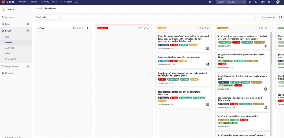Open Merge Requests icon in top navbar
Image resolution: width=284 pixels, height=138 pixels.
coord(256,2)
